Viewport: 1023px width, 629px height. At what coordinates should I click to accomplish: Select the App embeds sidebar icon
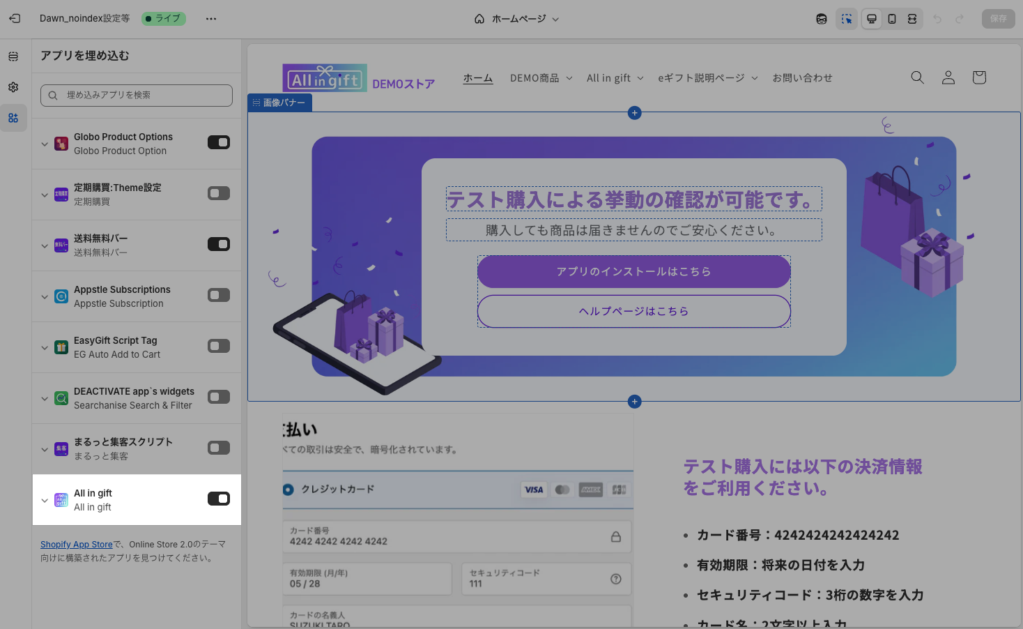[x=13, y=118]
